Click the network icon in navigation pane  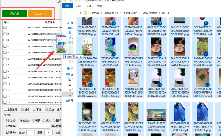point(68,100)
